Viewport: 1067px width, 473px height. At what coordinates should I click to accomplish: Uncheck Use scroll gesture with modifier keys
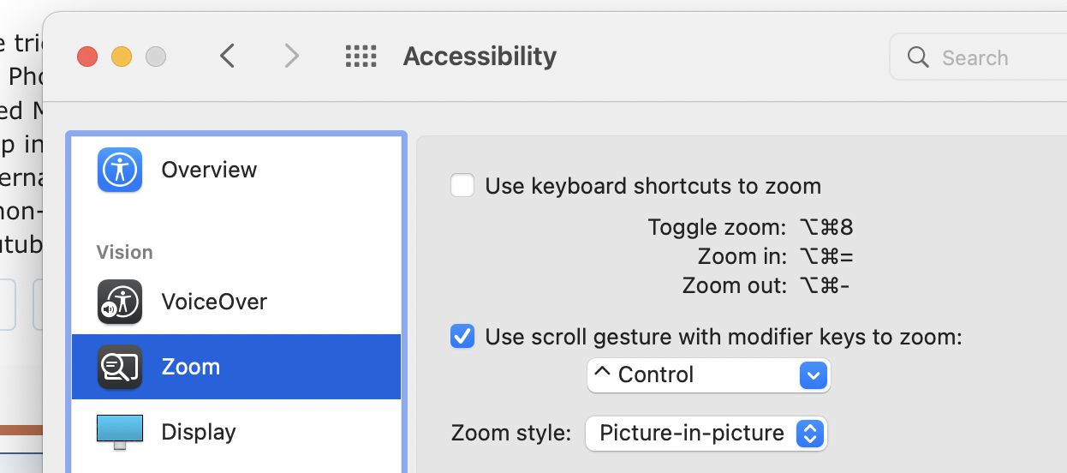462,337
